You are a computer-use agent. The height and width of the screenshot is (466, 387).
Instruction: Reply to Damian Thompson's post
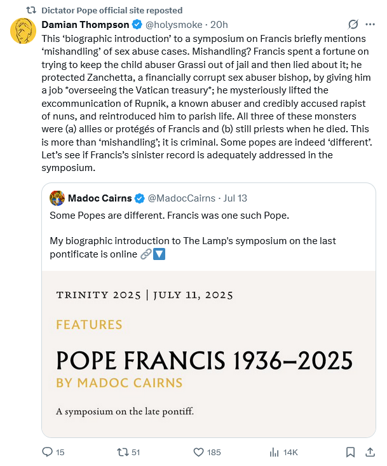47,452
